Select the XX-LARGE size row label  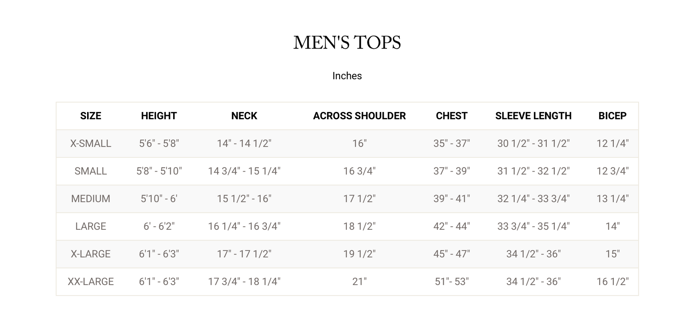91,282
